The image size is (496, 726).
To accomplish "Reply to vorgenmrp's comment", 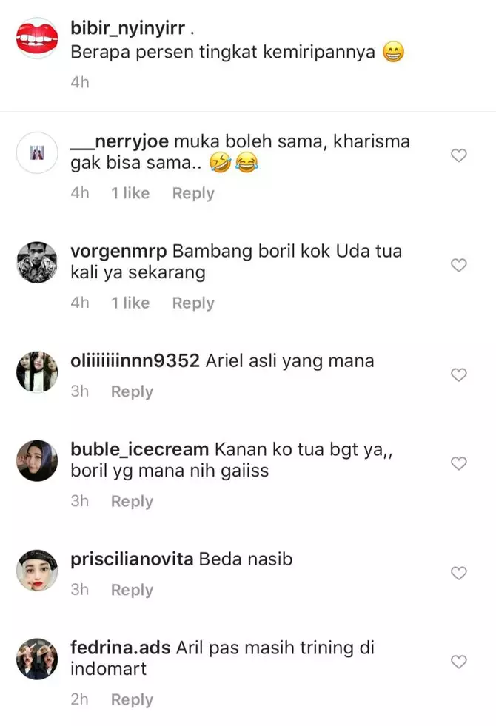I will 193,303.
